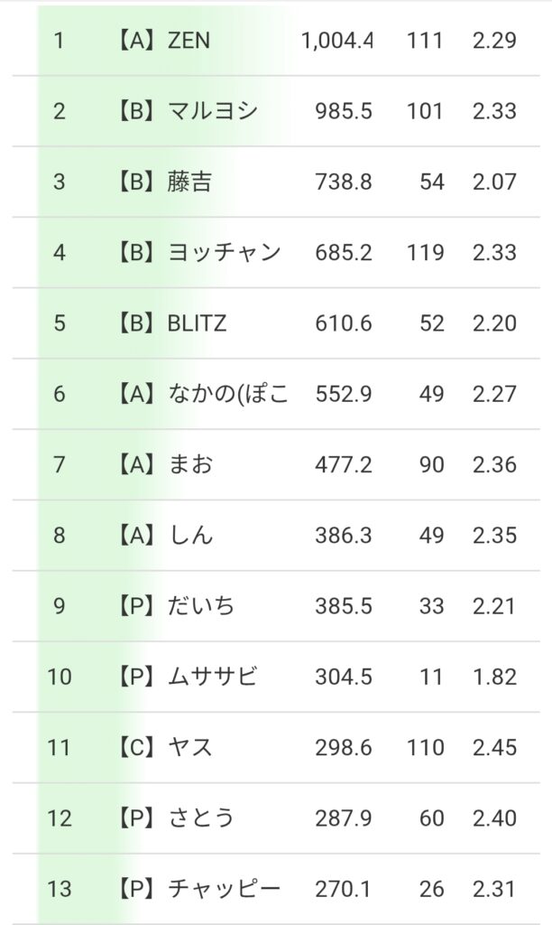This screenshot has width=552, height=925.
Task: Open player 藤吉 in rank 3
Action: pos(190,182)
